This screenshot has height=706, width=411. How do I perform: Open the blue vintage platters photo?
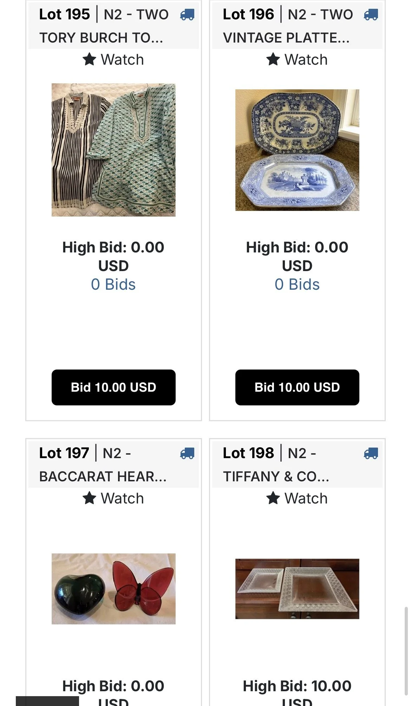pyautogui.click(x=297, y=150)
